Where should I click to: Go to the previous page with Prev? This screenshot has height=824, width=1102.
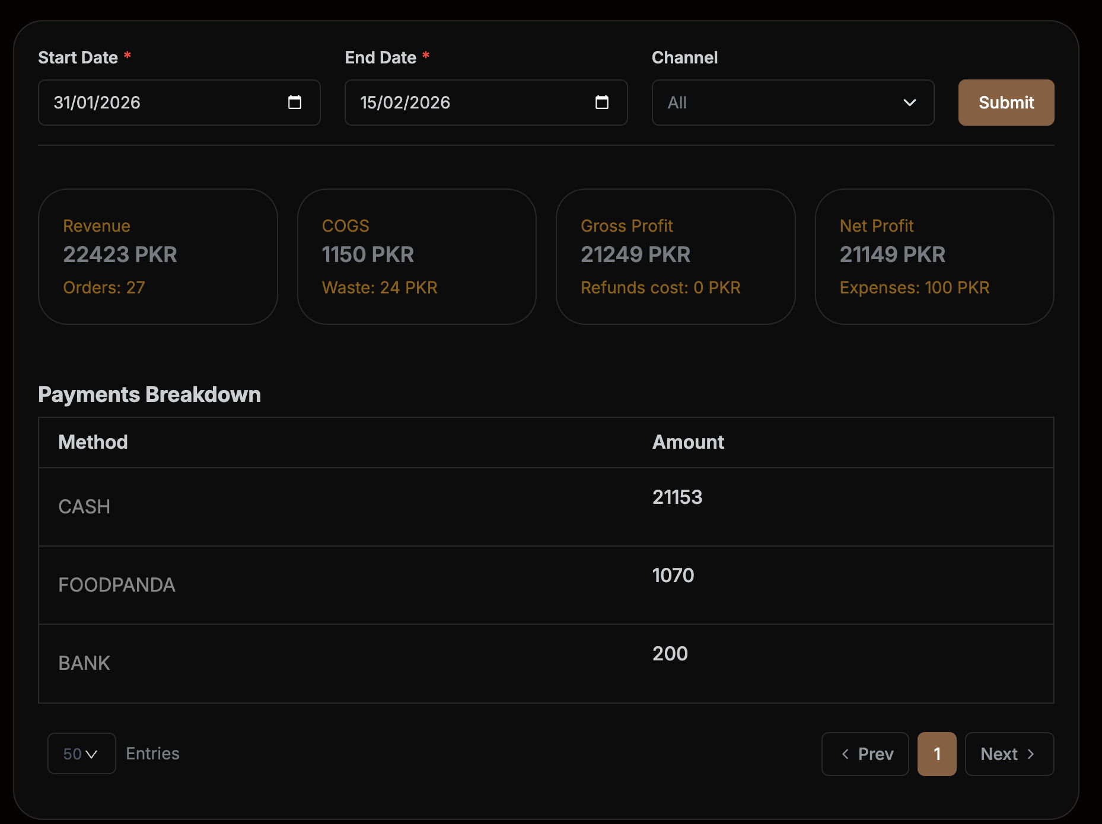(865, 754)
